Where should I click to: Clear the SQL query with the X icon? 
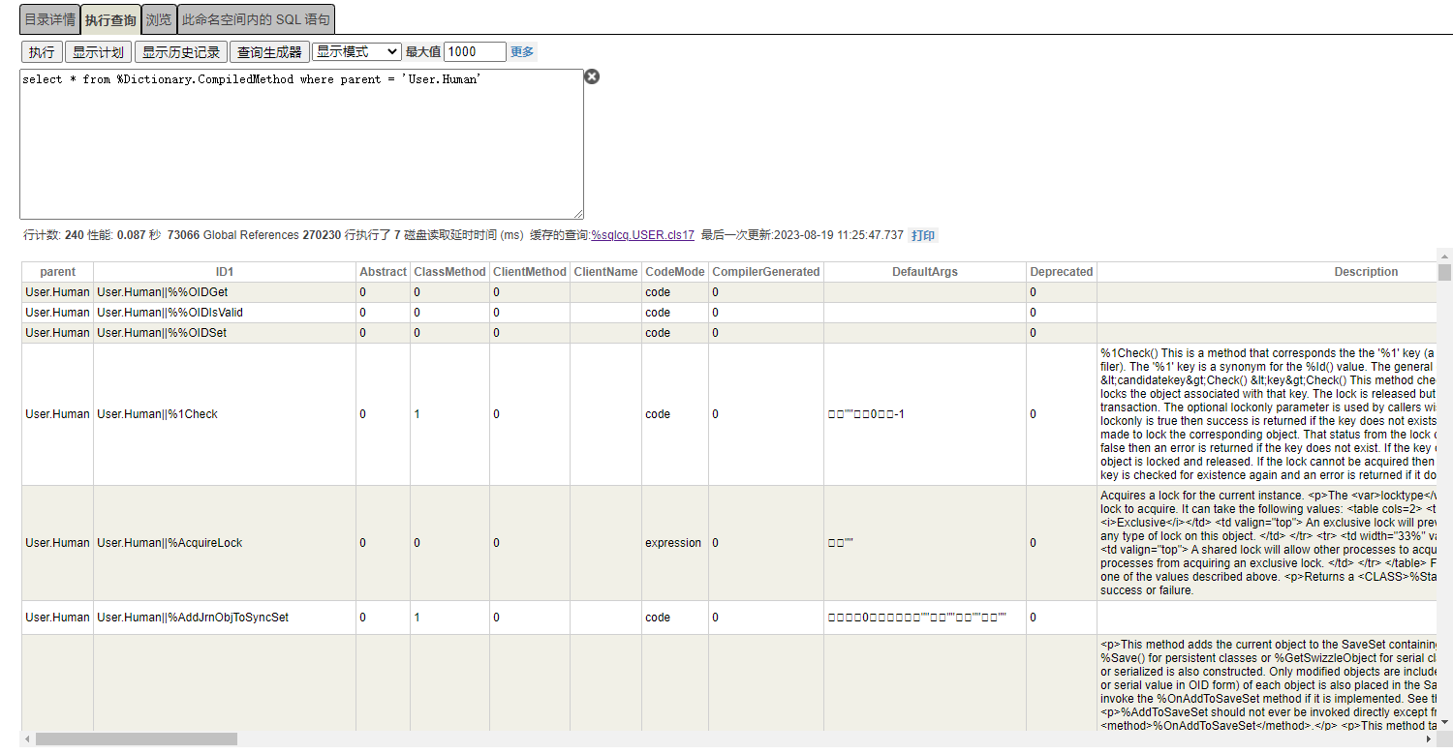pos(592,76)
